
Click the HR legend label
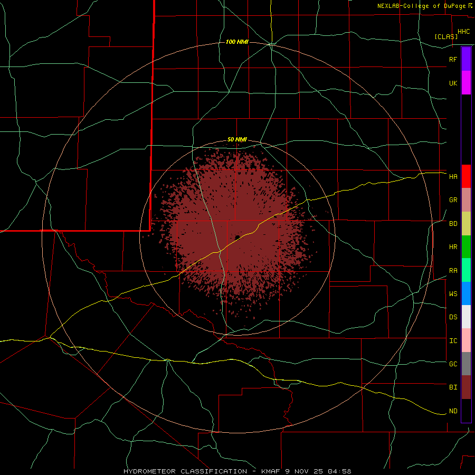tap(453, 247)
